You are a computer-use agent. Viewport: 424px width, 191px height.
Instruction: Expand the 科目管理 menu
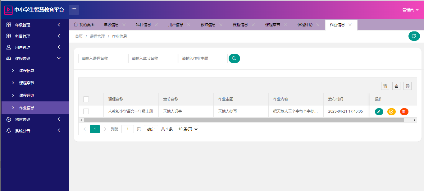point(59,36)
